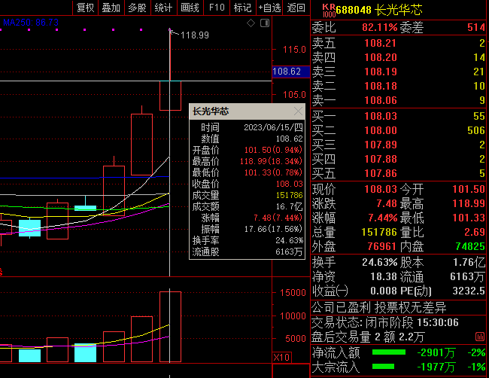Click 净资 value 18.38

click(384, 276)
